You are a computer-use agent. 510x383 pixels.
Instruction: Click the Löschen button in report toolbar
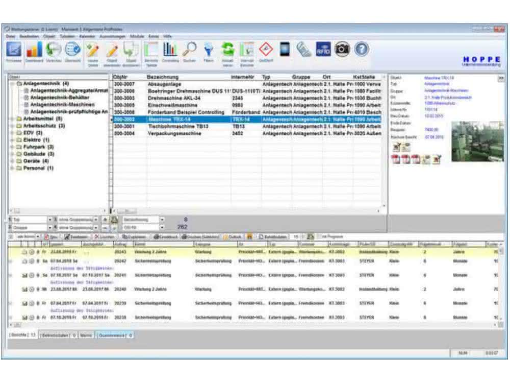click(x=105, y=237)
